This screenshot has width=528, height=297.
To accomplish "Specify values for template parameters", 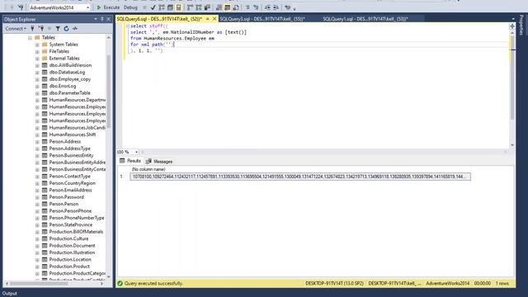I will (288, 7).
